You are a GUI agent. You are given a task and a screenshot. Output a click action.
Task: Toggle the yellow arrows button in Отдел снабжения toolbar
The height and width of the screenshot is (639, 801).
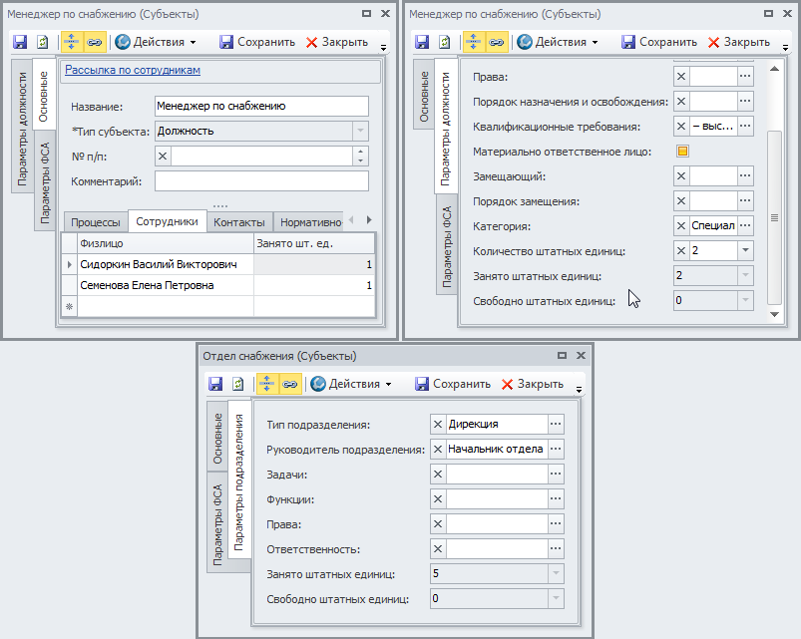click(x=267, y=384)
